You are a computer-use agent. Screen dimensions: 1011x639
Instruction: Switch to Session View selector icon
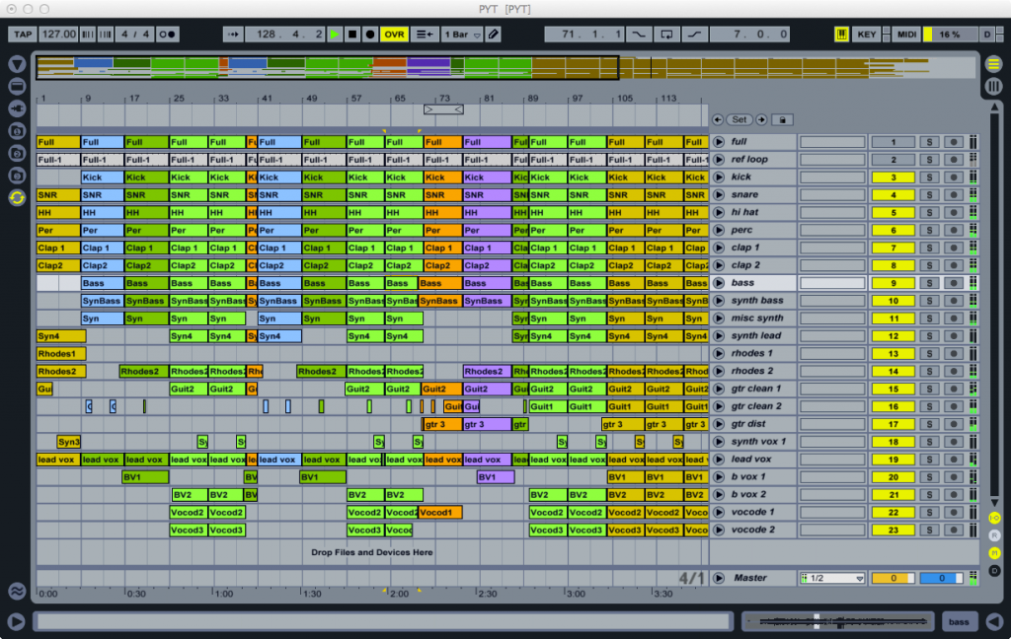pos(993,87)
